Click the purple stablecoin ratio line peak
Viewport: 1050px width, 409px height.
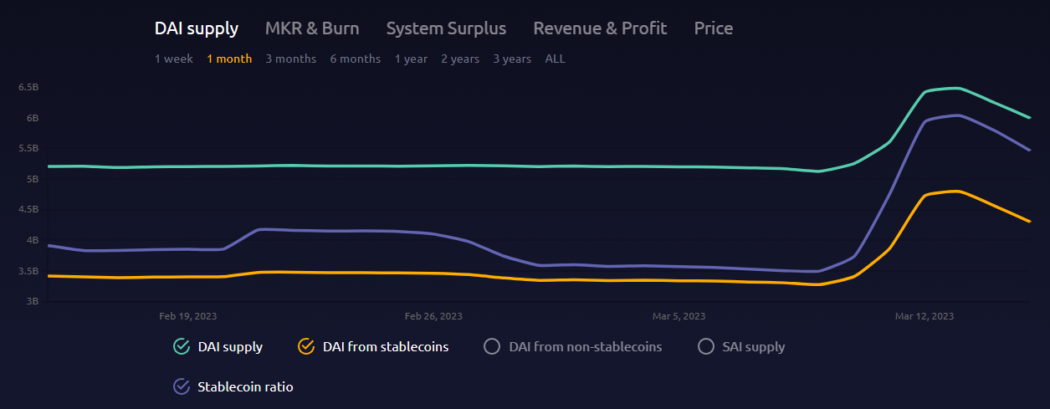956,115
